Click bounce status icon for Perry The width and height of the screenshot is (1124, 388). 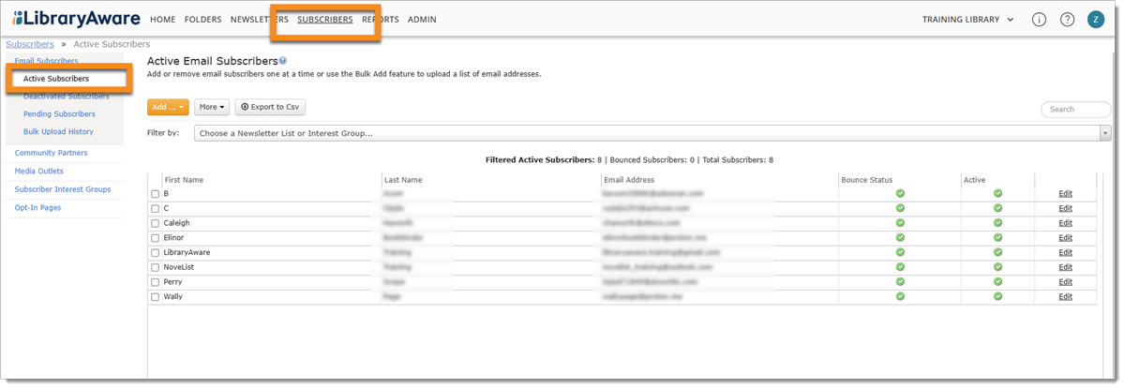tap(900, 282)
